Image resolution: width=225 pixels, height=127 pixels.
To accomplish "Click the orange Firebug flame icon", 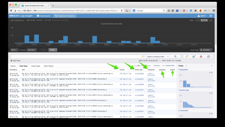I will pos(201,10).
